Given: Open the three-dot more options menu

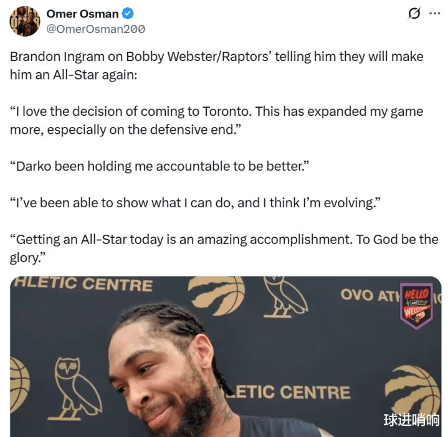Looking at the screenshot, I should [434, 14].
